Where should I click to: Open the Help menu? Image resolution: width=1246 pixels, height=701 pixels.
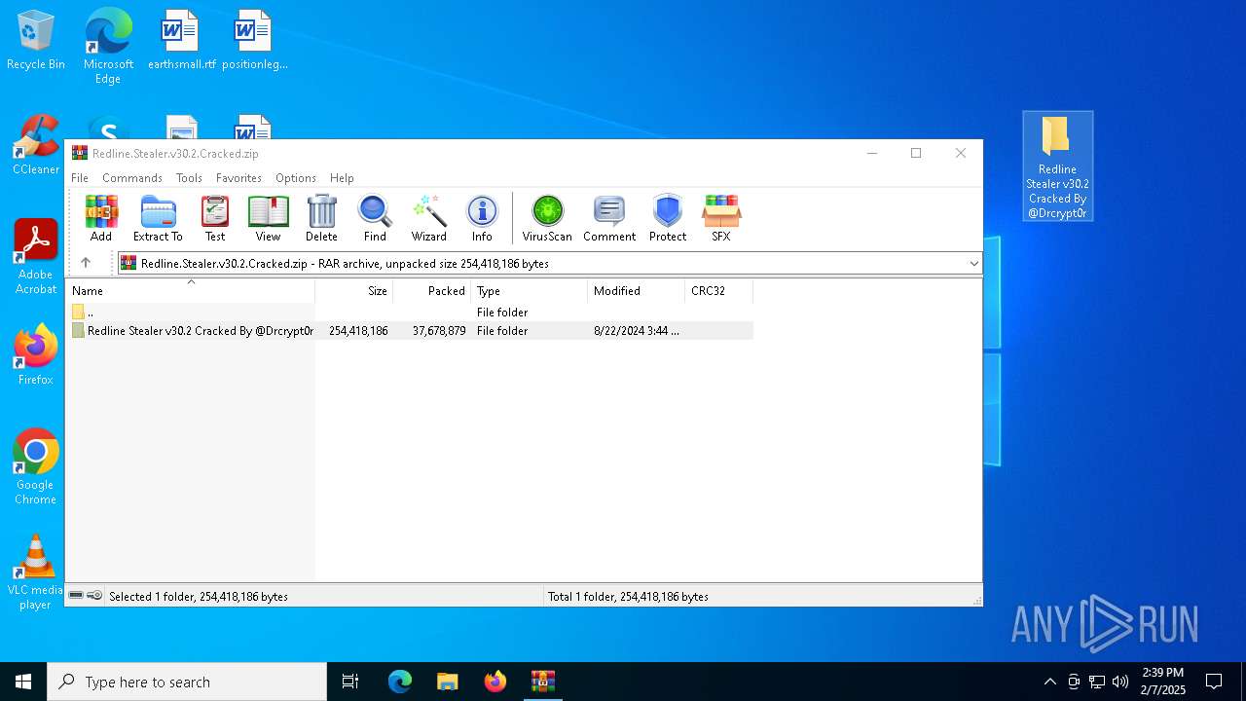point(342,178)
